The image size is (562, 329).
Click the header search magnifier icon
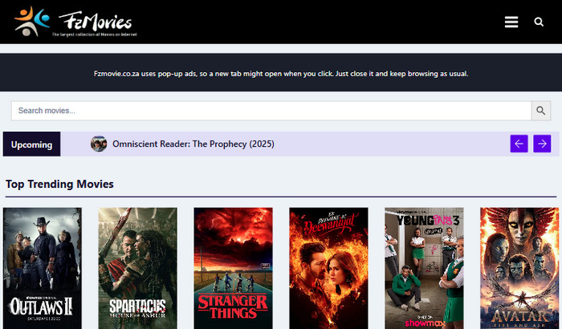[x=539, y=22]
